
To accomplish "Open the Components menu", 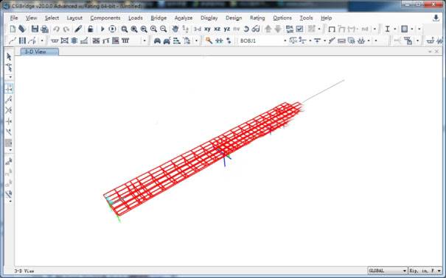I will [x=105, y=18].
